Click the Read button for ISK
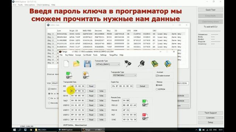The width and height of the screenshot is (236, 132). tap(91, 91)
